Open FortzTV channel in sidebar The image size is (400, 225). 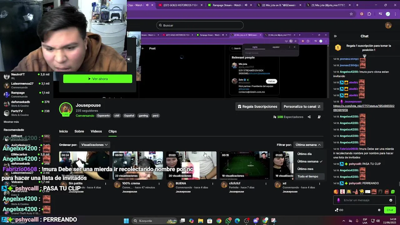(27, 113)
